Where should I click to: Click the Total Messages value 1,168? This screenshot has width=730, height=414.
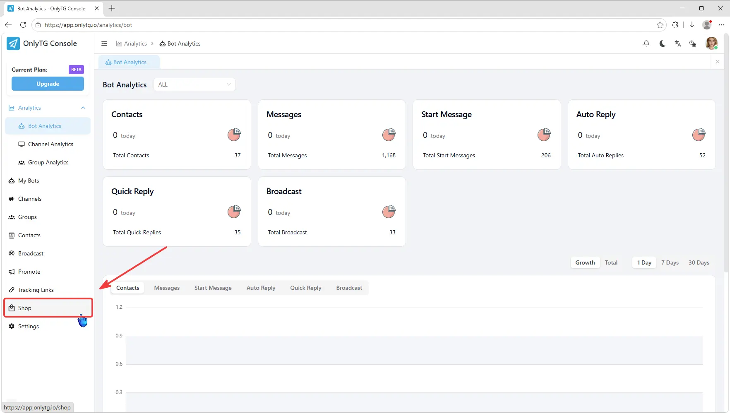click(x=389, y=155)
